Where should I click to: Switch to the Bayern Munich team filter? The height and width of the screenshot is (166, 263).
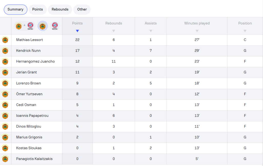(x=55, y=26)
